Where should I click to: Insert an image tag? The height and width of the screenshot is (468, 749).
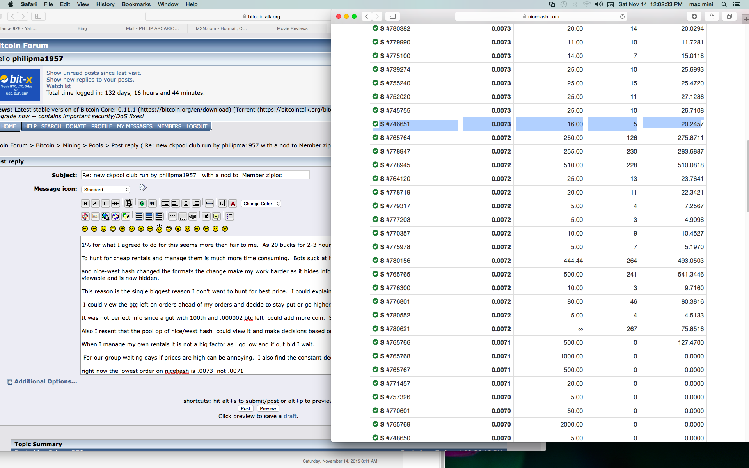pyautogui.click(x=95, y=216)
